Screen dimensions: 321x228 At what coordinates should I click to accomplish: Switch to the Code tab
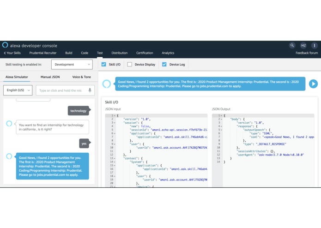click(x=85, y=53)
